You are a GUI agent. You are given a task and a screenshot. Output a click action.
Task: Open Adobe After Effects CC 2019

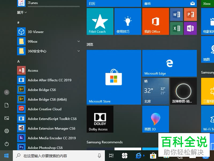[48, 80]
